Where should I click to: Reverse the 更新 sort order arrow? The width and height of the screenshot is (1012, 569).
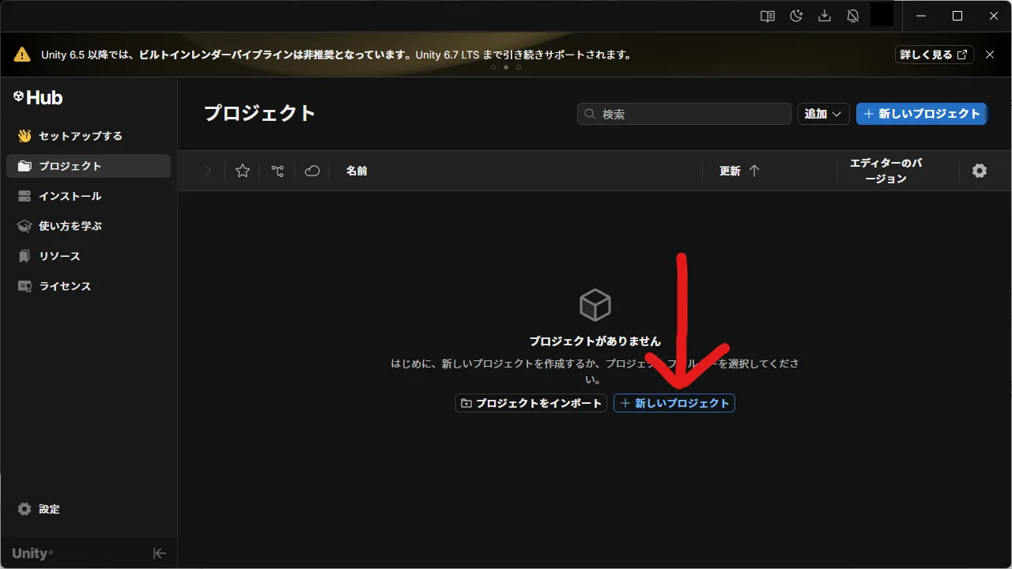click(755, 170)
